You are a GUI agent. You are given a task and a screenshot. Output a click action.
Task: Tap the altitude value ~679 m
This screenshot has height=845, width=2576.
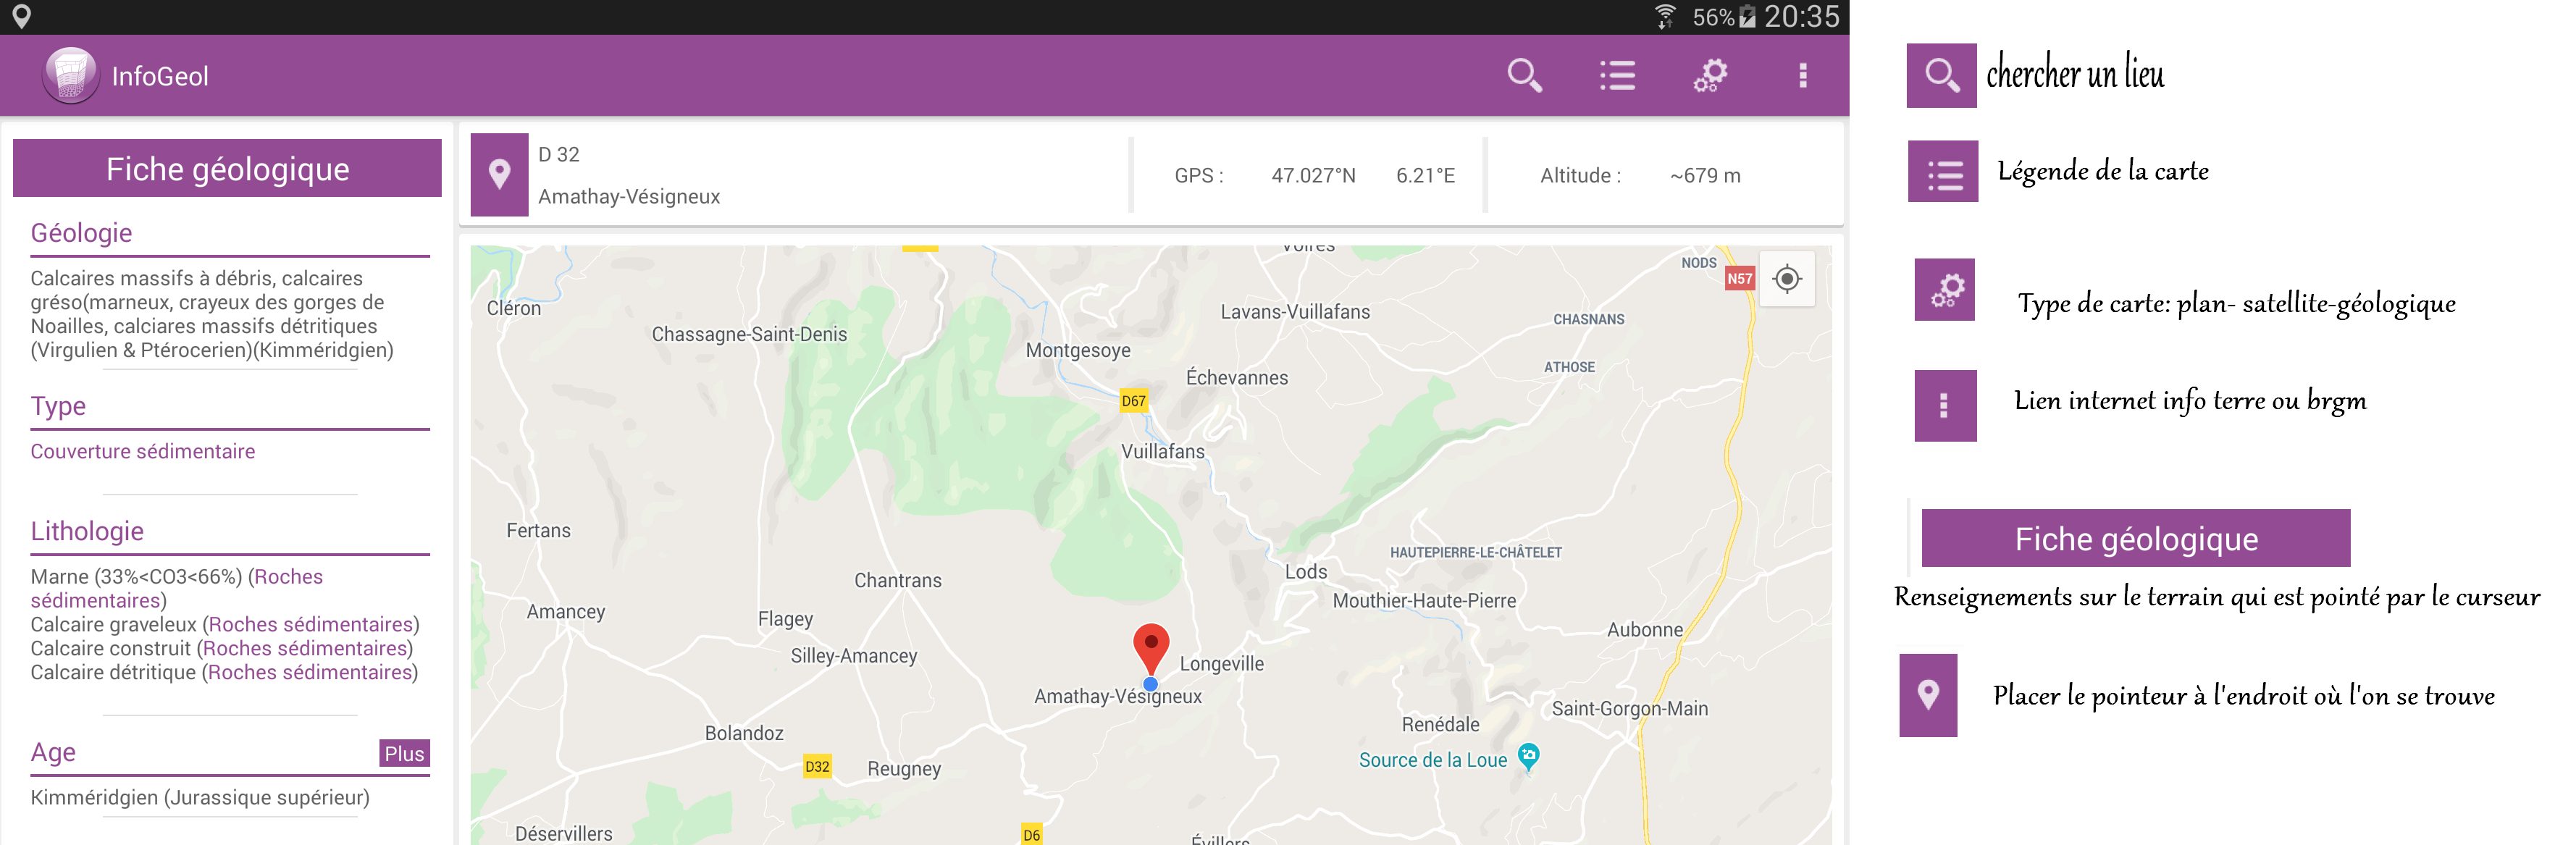pos(1705,175)
